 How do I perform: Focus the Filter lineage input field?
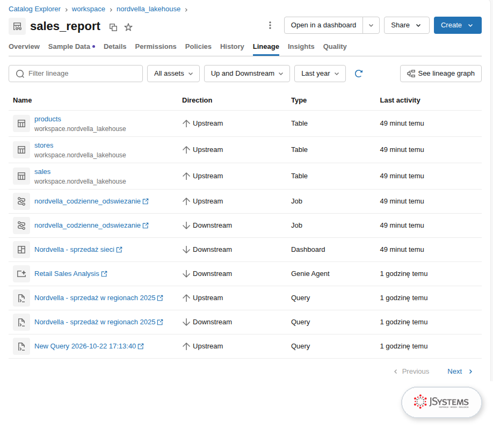point(76,74)
